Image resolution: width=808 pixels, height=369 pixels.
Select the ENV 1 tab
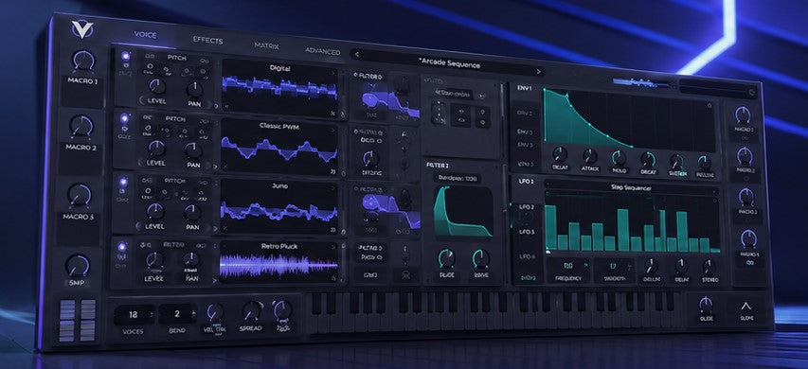pos(525,88)
